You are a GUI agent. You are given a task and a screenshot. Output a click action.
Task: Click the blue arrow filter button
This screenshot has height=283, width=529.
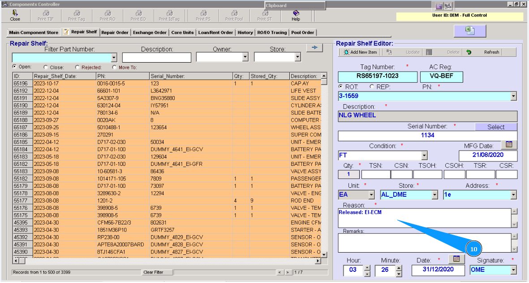coord(314,48)
